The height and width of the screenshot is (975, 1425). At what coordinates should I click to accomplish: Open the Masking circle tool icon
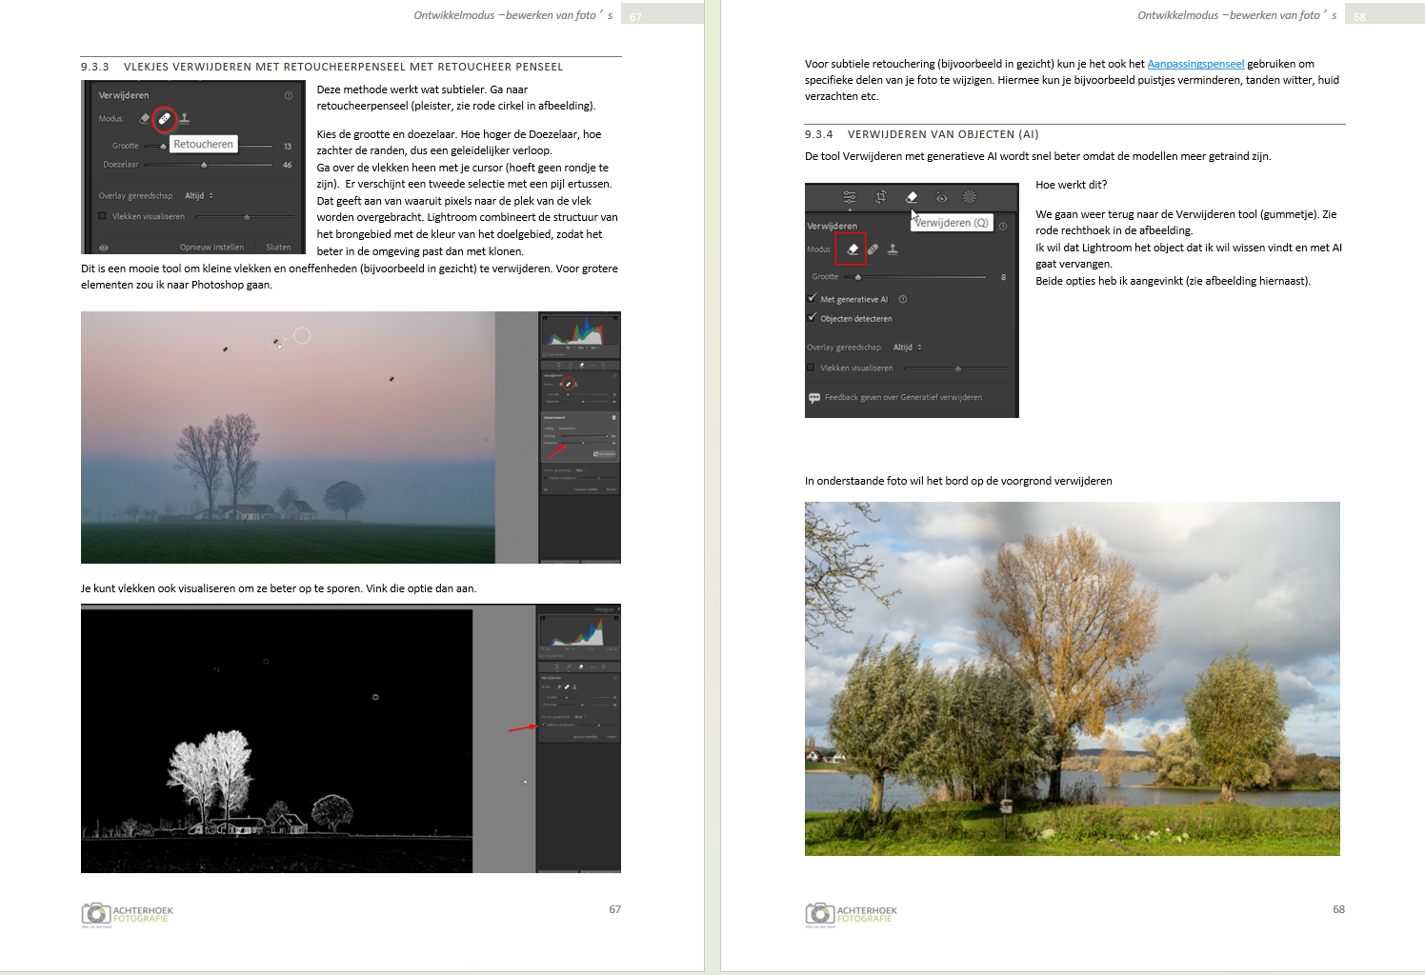click(970, 197)
